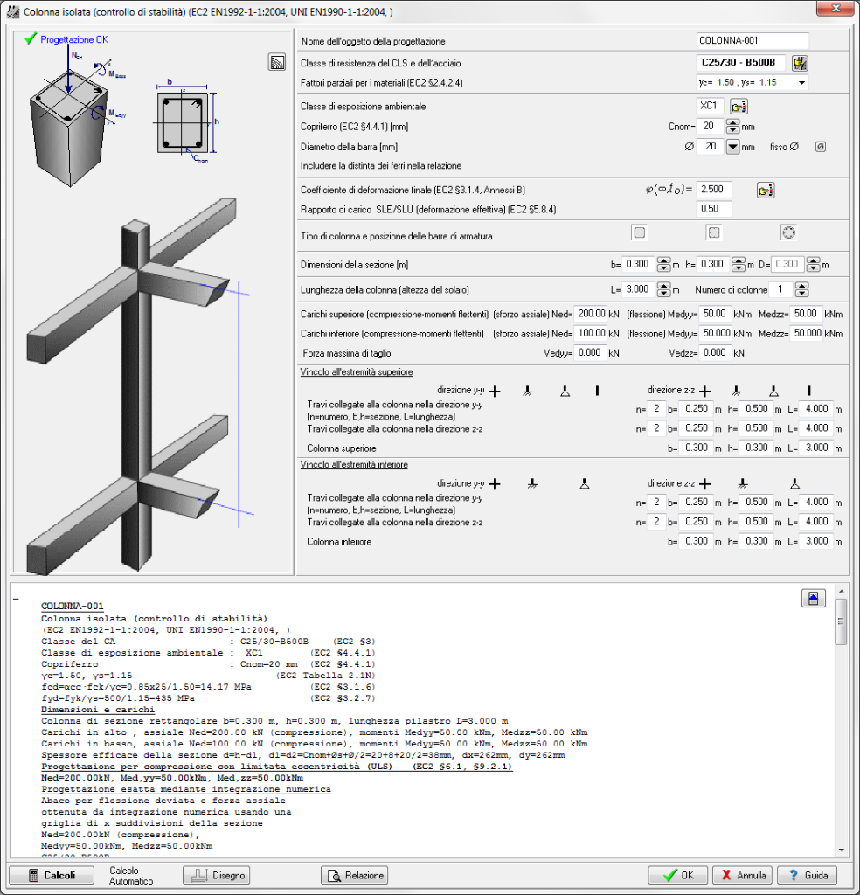Click the Calcoli button
Image resolution: width=860 pixels, height=895 pixels.
coord(52,875)
